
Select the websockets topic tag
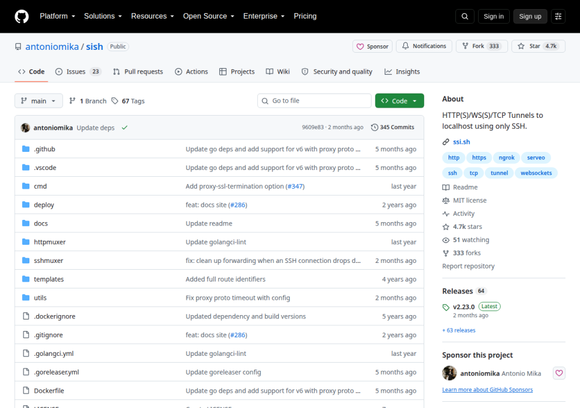[x=536, y=173]
